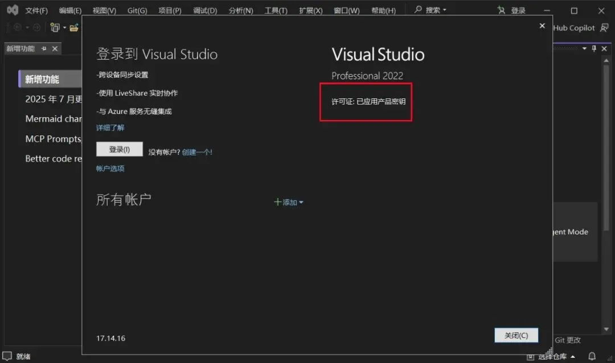This screenshot has width=615, height=363.
Task: Click the vertical scrollbar thumb in right panel
Action: pos(606,149)
